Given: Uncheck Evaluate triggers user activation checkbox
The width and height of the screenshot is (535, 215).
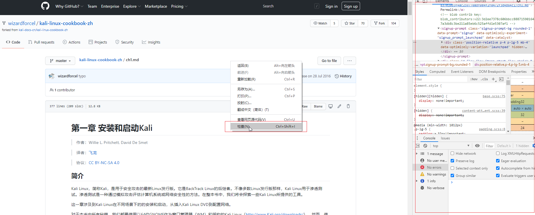Looking at the screenshot, I should pos(498,176).
